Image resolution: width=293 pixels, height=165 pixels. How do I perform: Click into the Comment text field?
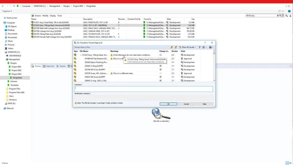[x=144, y=89]
